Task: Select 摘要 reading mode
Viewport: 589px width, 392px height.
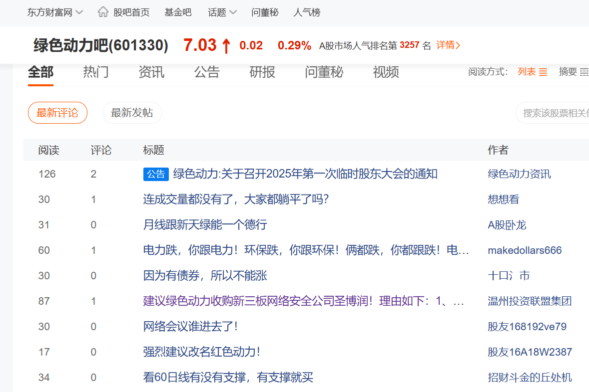Action: [x=568, y=72]
